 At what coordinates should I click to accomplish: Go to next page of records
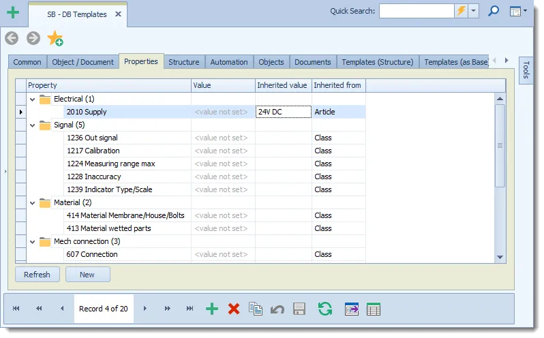pos(167,309)
